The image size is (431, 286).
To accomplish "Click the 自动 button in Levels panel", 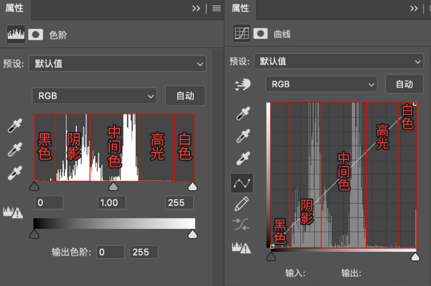I will pos(185,96).
